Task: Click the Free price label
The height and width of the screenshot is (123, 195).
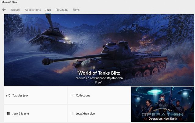Action: (98, 83)
